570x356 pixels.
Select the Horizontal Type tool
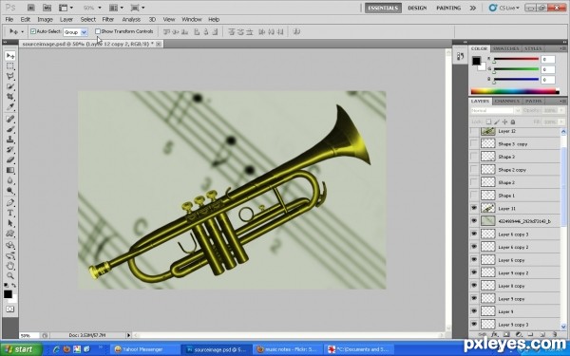(x=10, y=213)
